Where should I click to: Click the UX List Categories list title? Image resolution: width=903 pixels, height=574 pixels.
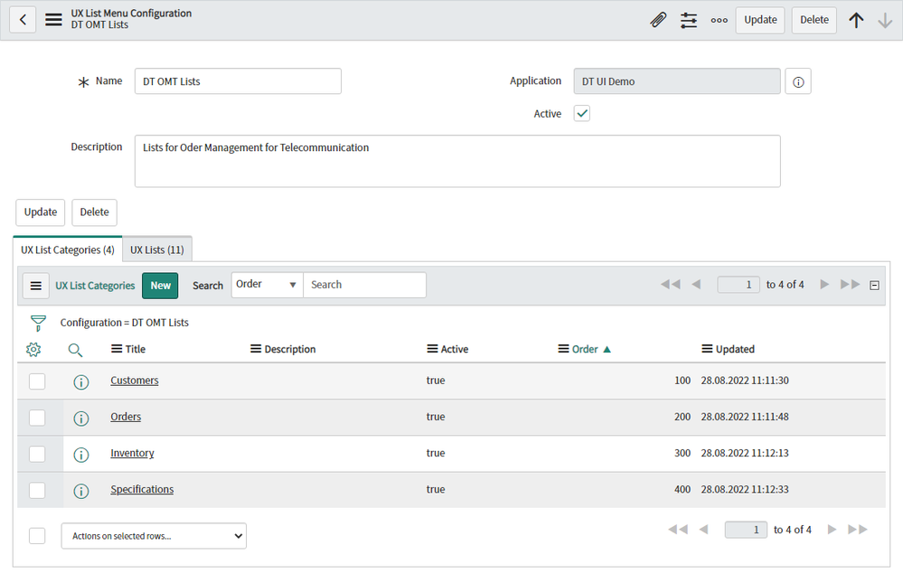pos(95,286)
